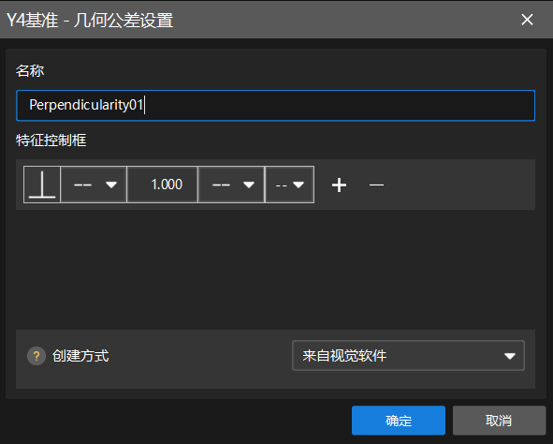Image resolution: width=553 pixels, height=444 pixels.
Task: Close the 几何公差设置 dialog
Action: 527,20
